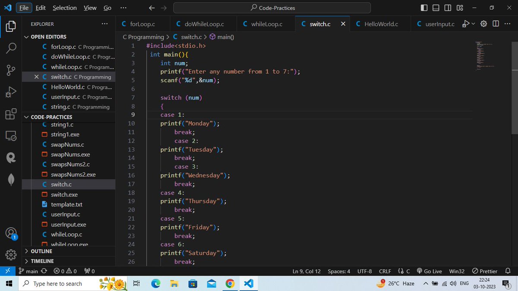Toggle the primary side bar

tap(424, 8)
